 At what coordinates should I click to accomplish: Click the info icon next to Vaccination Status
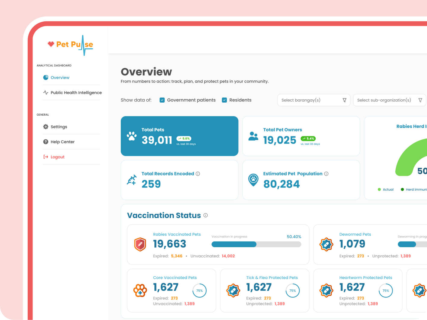206,215
